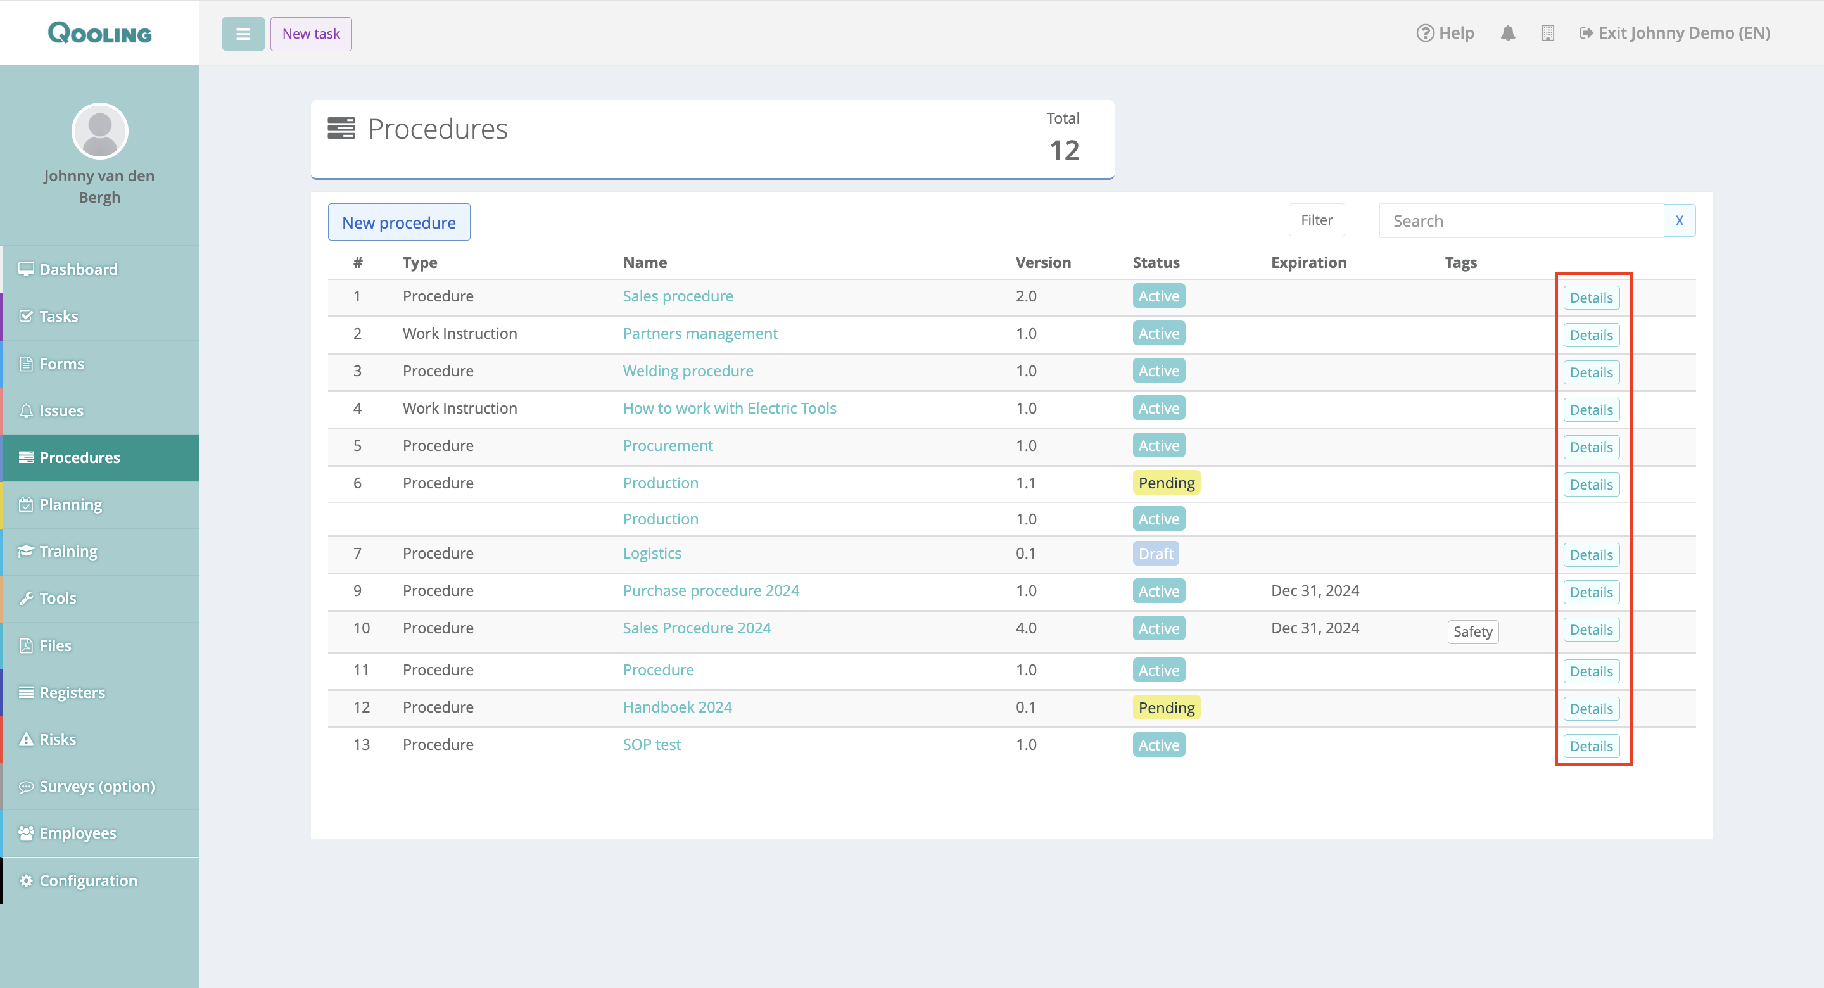Click the user avatar picture
The height and width of the screenshot is (988, 1824).
click(x=100, y=132)
